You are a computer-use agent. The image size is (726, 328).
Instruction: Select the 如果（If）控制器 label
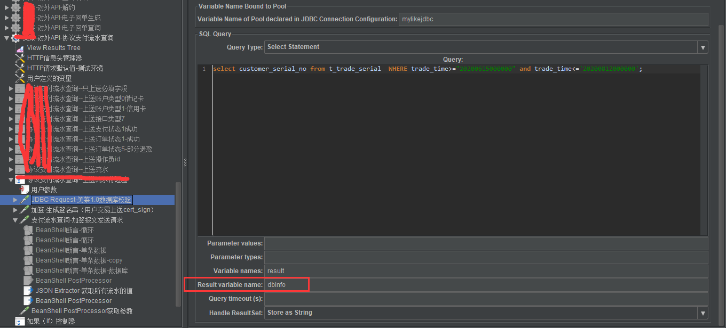click(x=51, y=321)
